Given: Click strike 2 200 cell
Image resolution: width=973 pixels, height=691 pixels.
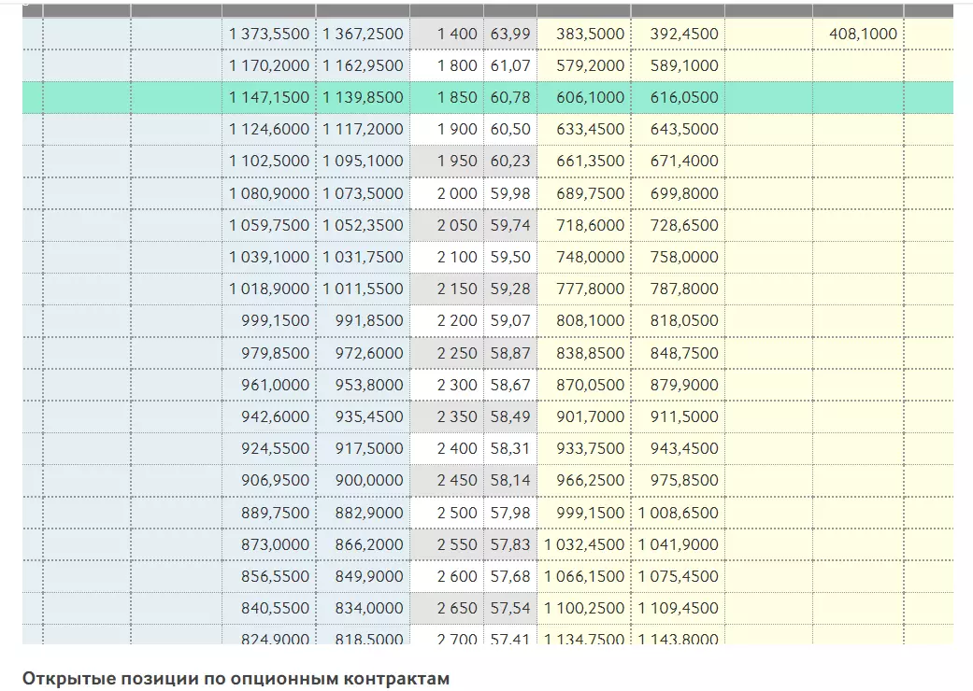Looking at the screenshot, I should [447, 321].
